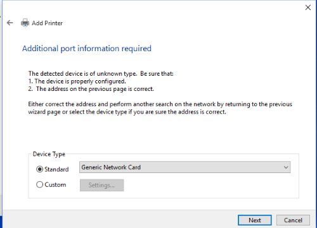Click the Add Printer window title text
Viewport: 317px width, 228px height.
pos(47,23)
